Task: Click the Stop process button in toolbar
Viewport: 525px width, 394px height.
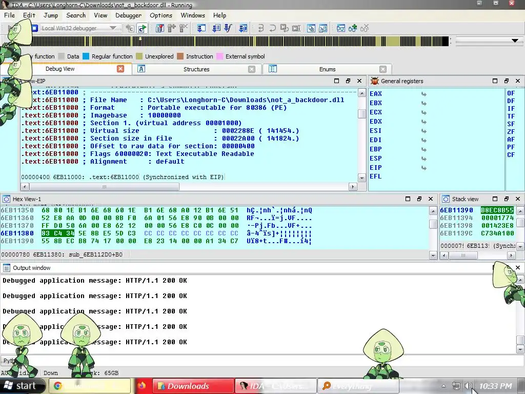Action: click(x=34, y=28)
